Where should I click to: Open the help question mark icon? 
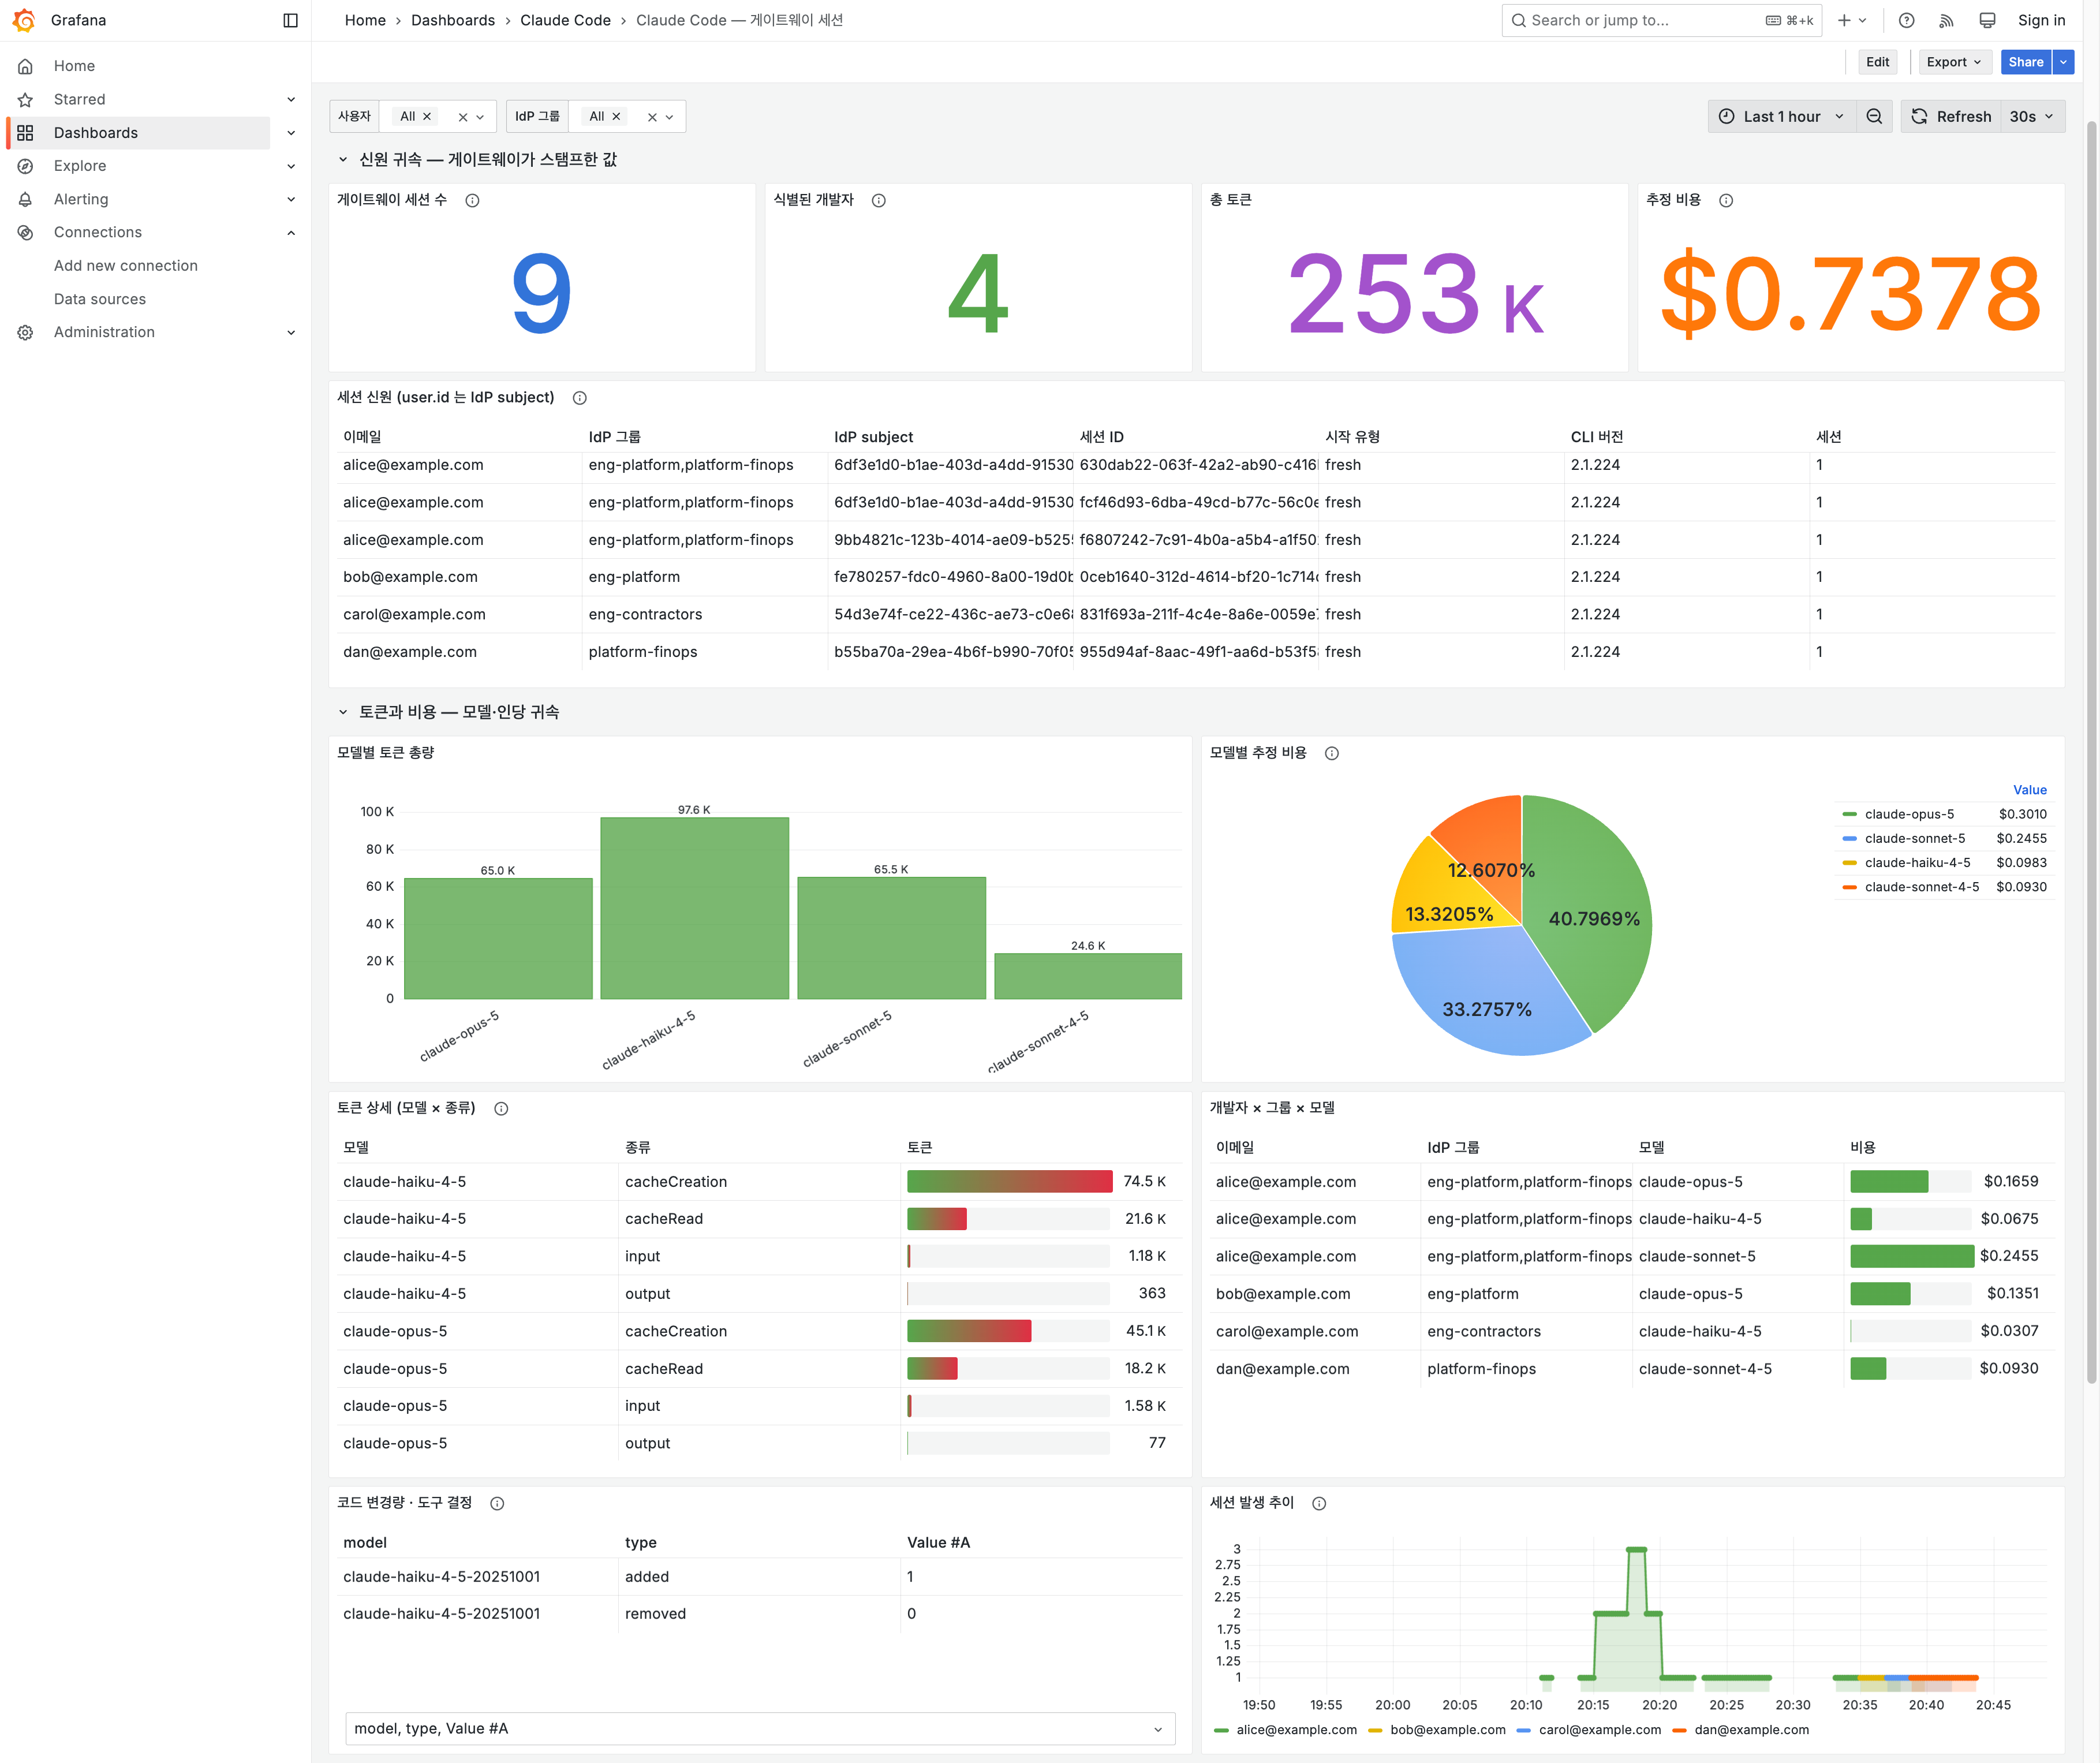tap(1907, 20)
